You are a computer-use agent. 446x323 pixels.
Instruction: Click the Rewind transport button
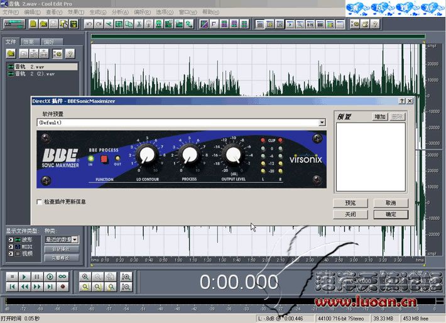tap(24, 287)
